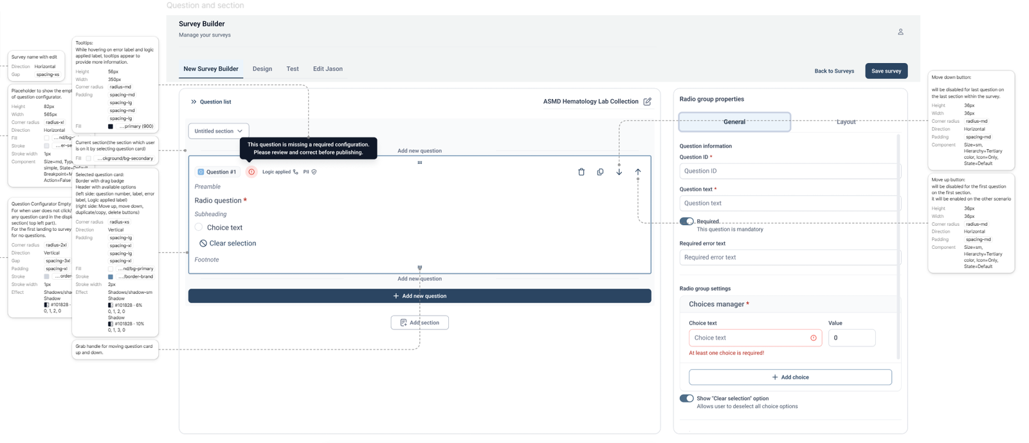Move Question #1 down with arrow icon
The height and width of the screenshot is (443, 1029).
click(x=619, y=172)
